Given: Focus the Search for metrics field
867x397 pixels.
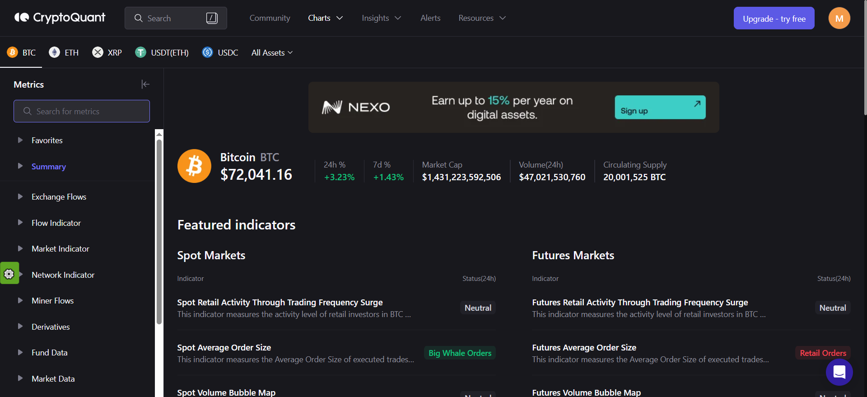Looking at the screenshot, I should (82, 111).
